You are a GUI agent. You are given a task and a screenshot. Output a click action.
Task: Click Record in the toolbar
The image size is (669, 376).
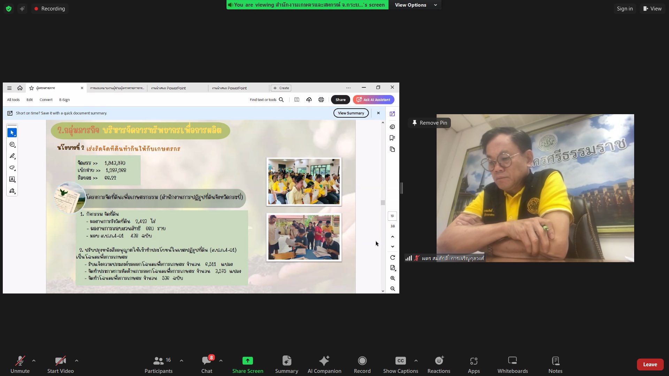tap(362, 364)
